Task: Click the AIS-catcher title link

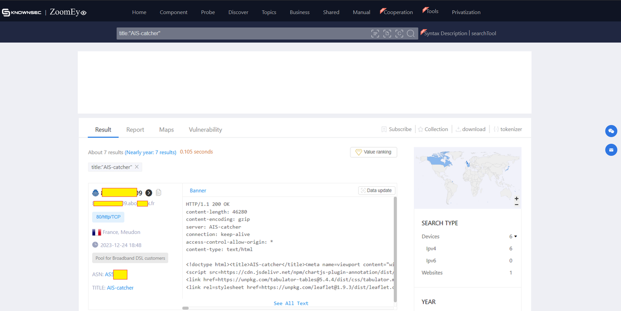Action: [120, 288]
